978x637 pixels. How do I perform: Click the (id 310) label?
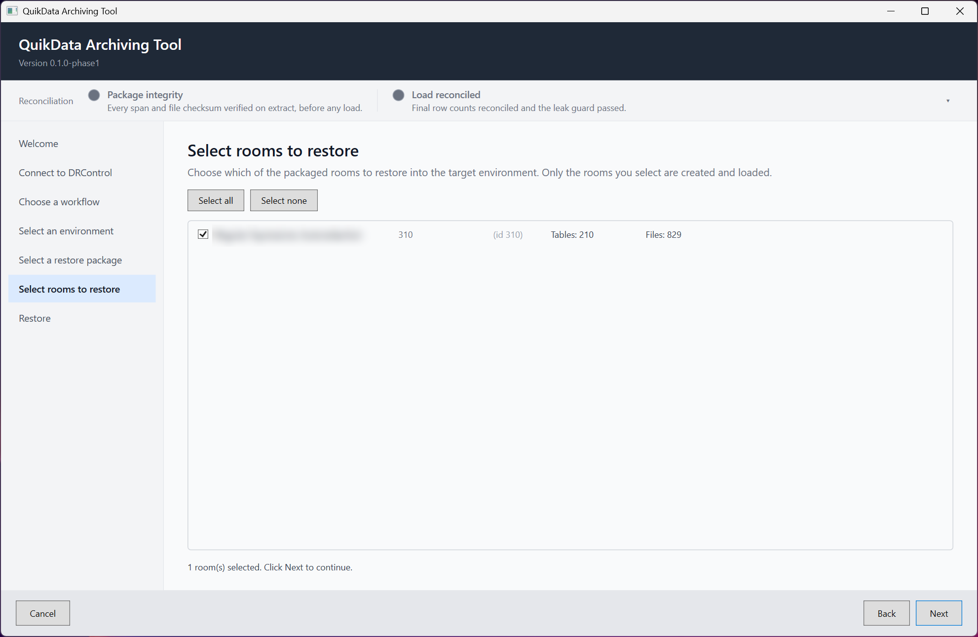click(x=508, y=235)
